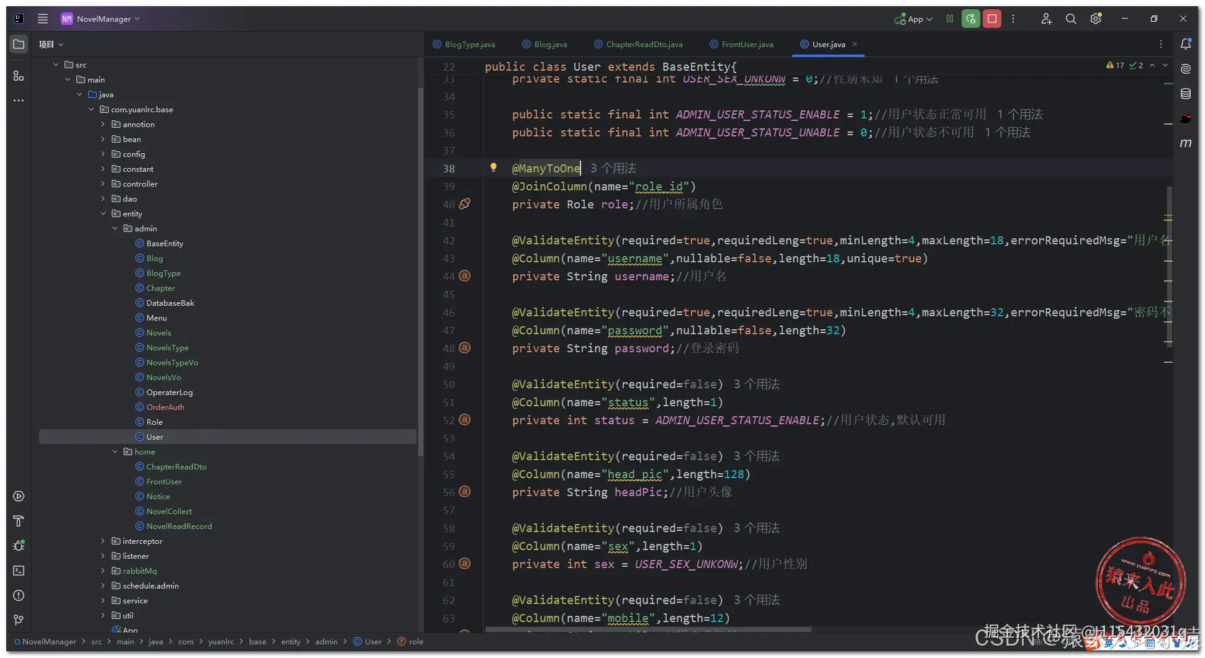The image size is (1205, 658).
Task: Collapse the main folder
Action: point(68,79)
